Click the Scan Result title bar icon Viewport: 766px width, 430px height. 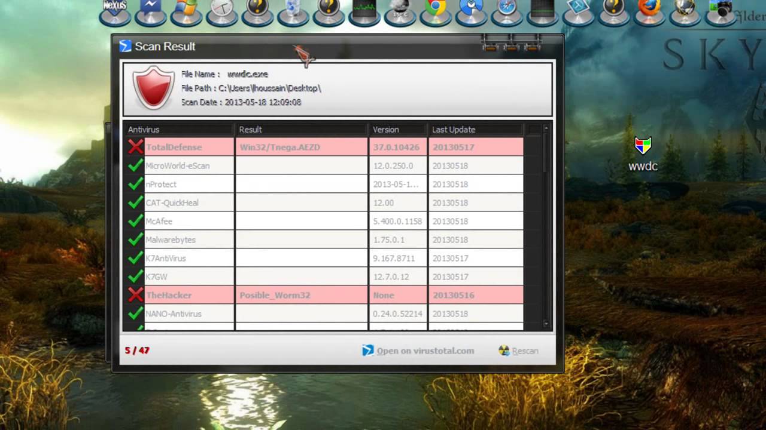(125, 46)
